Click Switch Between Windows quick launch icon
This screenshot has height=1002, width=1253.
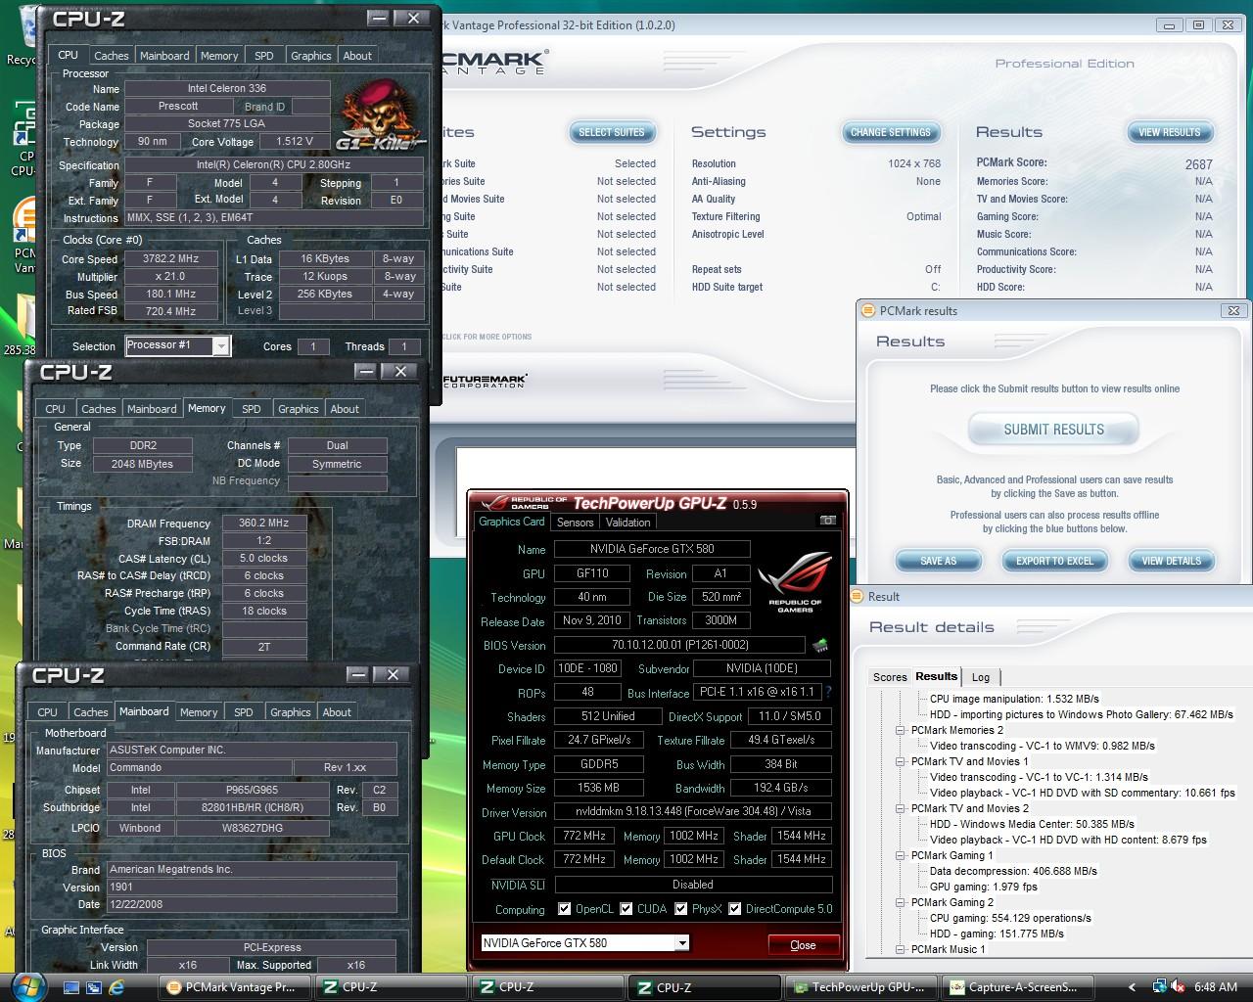(x=95, y=987)
